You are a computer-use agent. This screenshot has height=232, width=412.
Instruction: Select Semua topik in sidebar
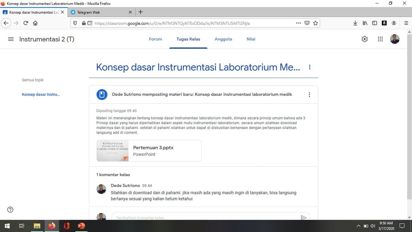[33, 80]
